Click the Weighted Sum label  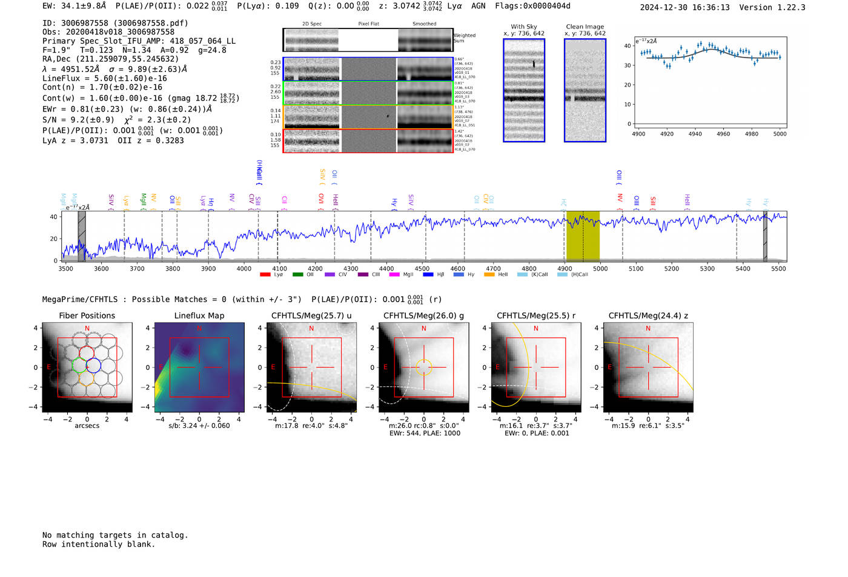tap(465, 38)
